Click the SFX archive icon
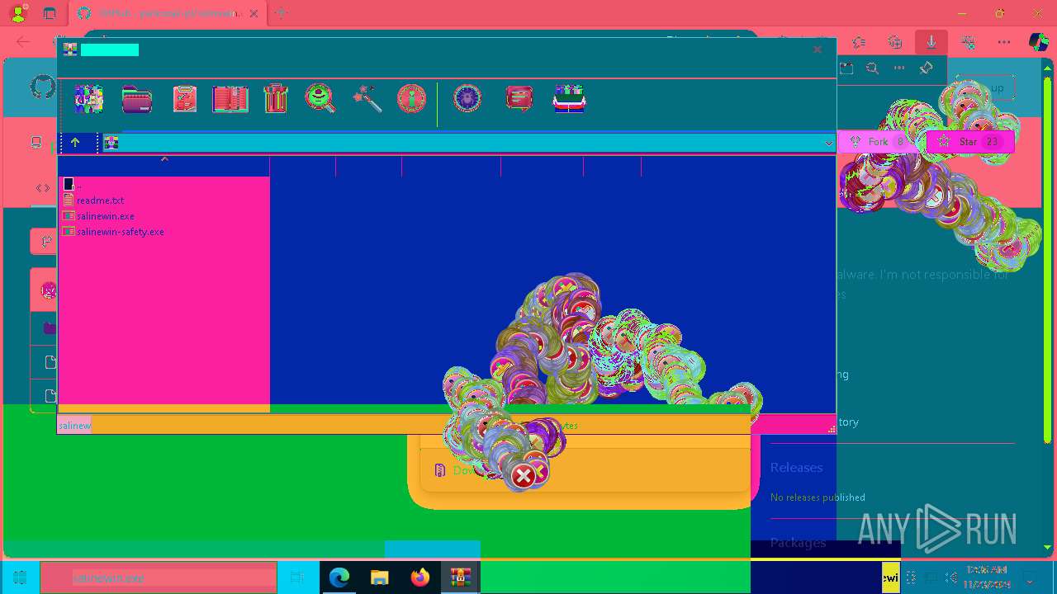Screen dimensions: 1057x594 point(569,99)
